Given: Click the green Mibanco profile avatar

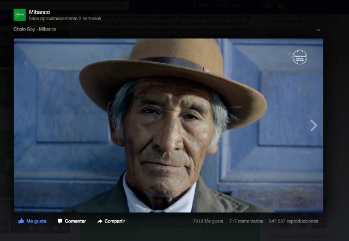Looking at the screenshot, I should (x=20, y=15).
